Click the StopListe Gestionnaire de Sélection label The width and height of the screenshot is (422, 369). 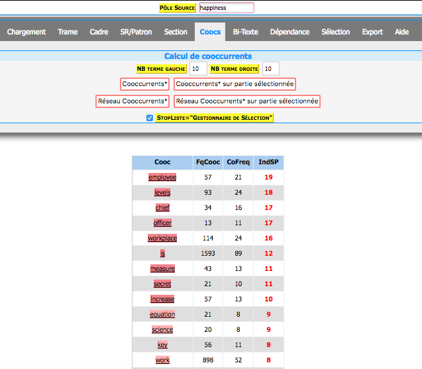pos(214,118)
